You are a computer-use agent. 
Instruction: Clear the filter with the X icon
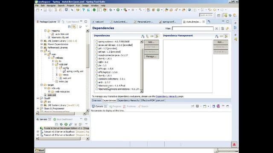[x=217, y=28]
